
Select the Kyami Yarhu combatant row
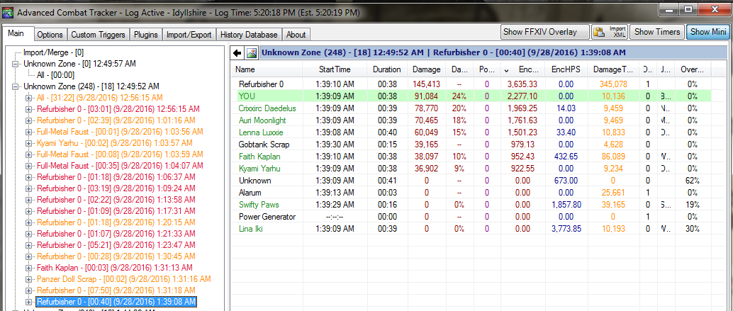471,169
